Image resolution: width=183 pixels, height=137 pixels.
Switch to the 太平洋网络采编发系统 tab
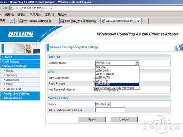point(39,21)
